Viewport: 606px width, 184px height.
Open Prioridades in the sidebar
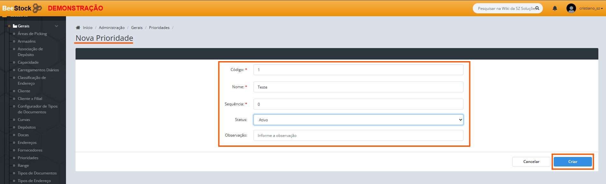pos(28,158)
